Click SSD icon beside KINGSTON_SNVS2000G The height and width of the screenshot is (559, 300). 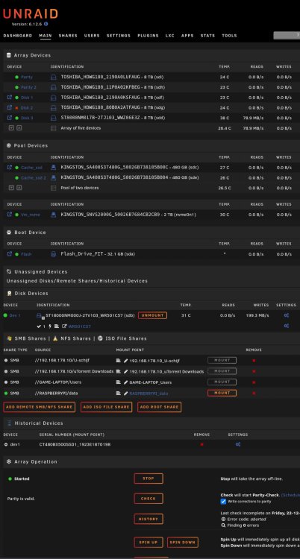[x=53, y=215]
